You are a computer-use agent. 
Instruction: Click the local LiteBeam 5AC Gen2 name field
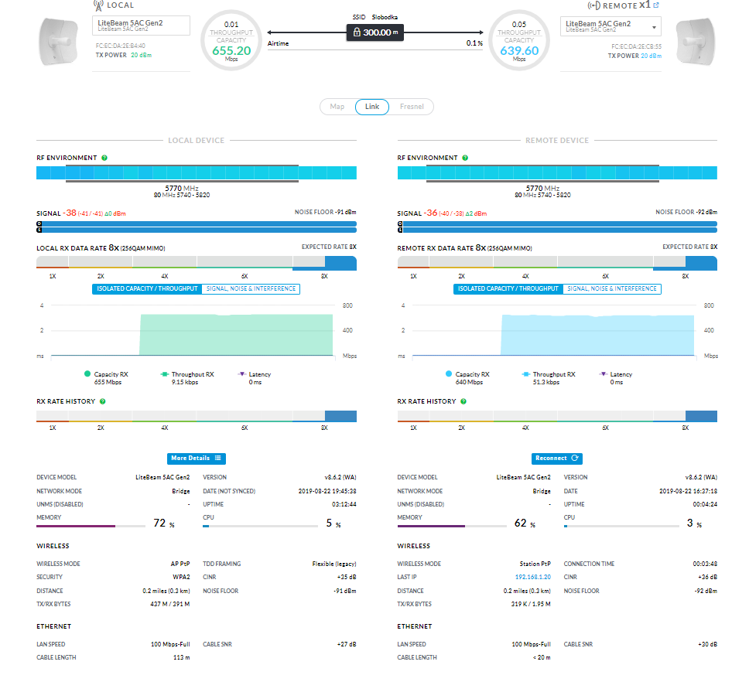coord(141,26)
